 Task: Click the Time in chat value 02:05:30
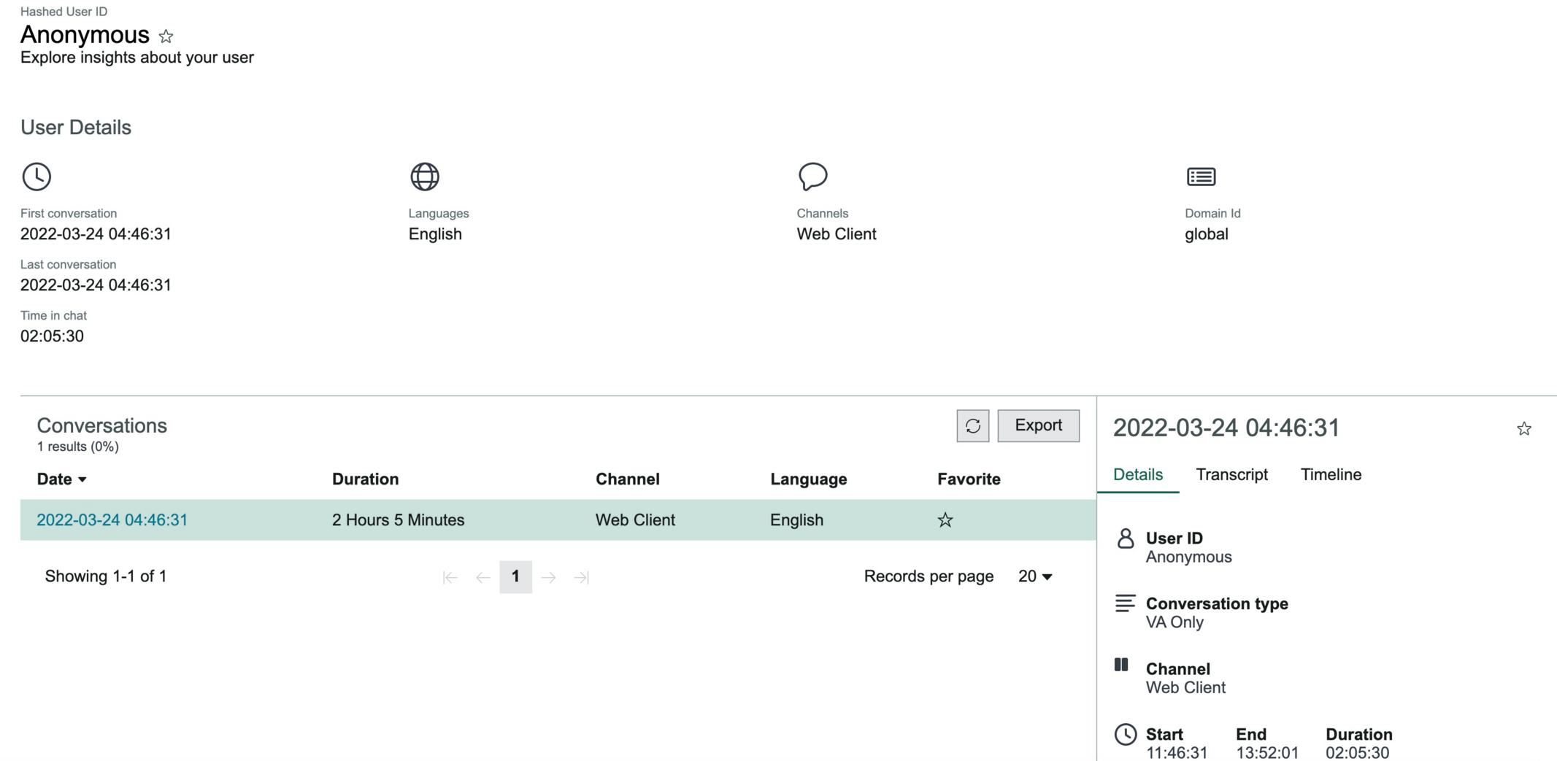52,336
